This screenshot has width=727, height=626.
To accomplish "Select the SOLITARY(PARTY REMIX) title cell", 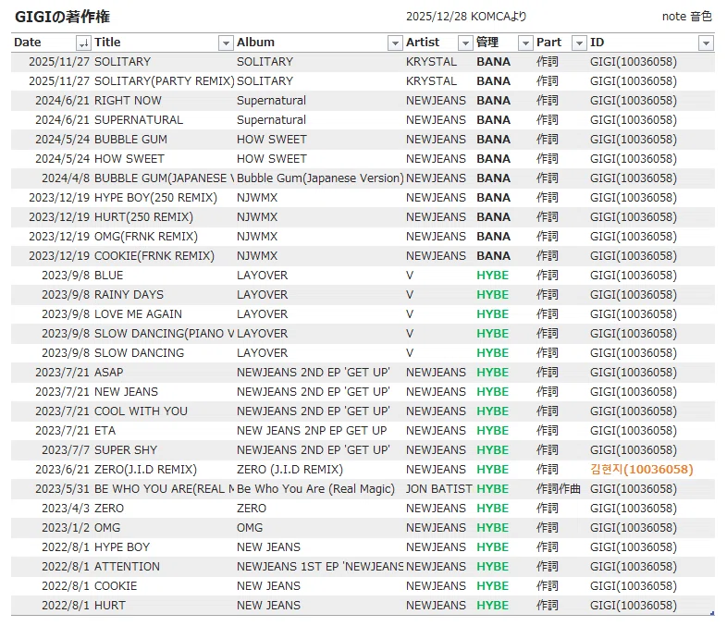I will click(164, 81).
